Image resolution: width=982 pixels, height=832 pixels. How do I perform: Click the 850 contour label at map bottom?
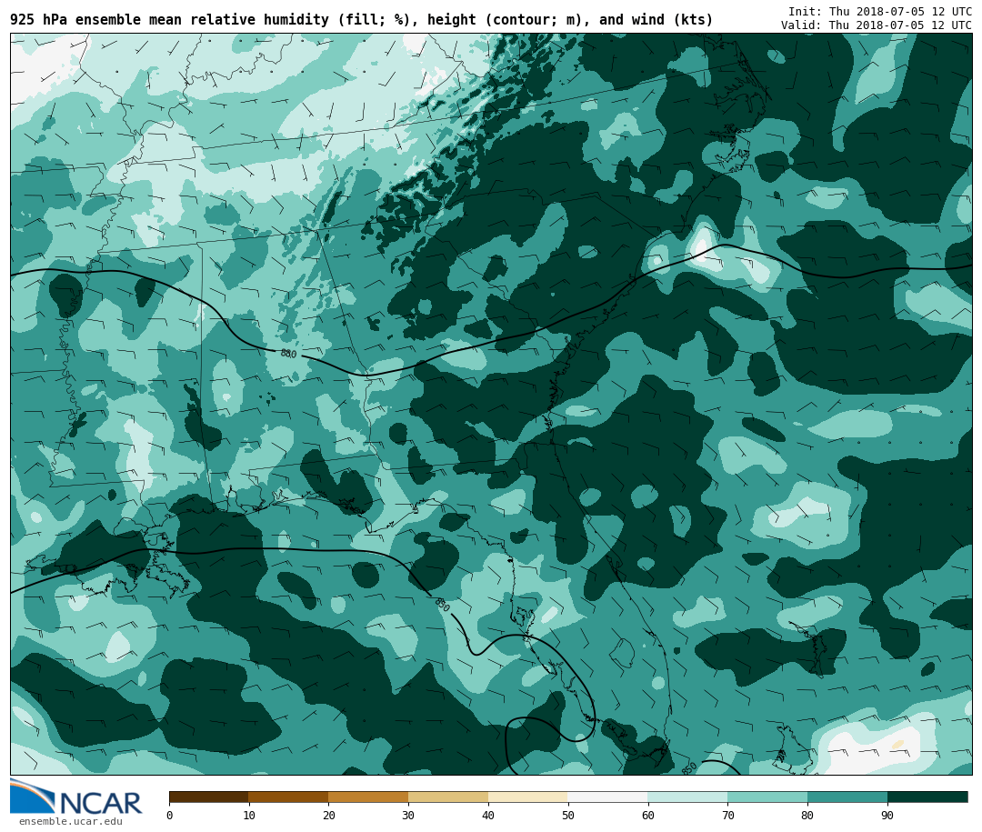click(x=689, y=767)
